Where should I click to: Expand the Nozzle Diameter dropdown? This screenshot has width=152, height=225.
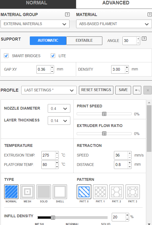(59, 108)
